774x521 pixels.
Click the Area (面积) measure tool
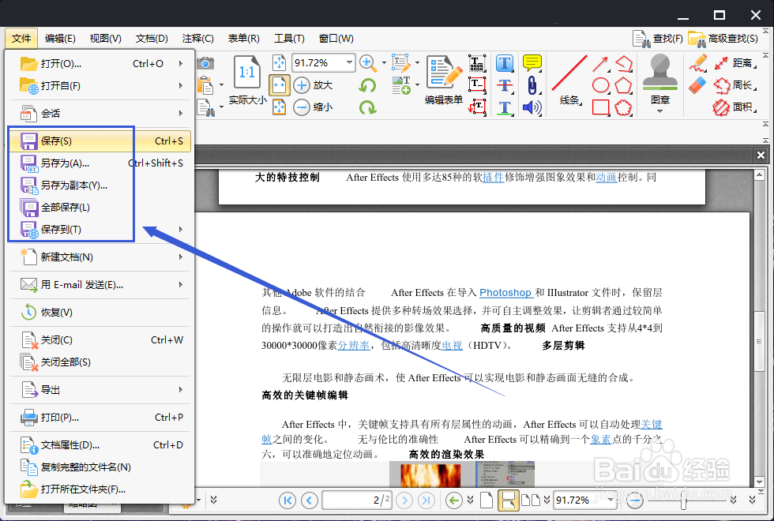(x=735, y=107)
